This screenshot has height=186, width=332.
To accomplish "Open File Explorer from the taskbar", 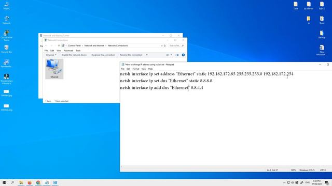I will click(x=21, y=182).
